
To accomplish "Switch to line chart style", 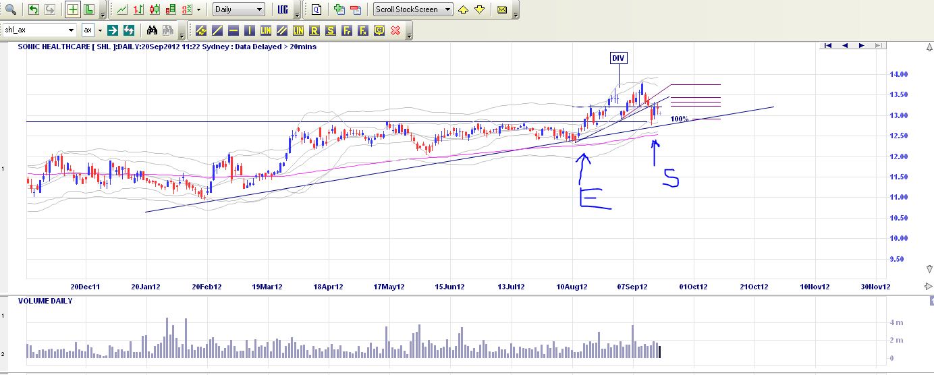I will click(x=121, y=9).
